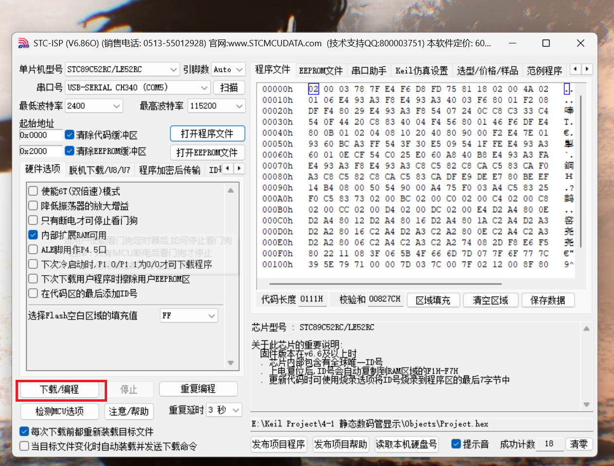Click the 清零 counter reset button
The height and width of the screenshot is (466, 614).
tap(578, 444)
